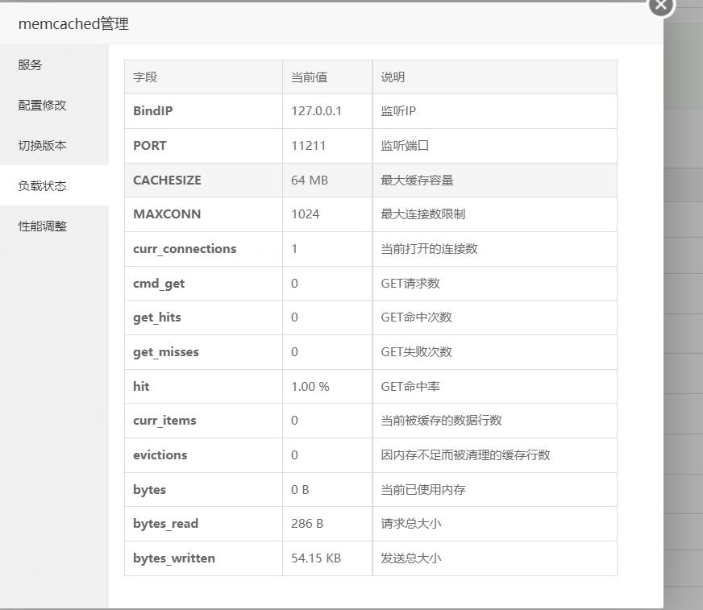Click the 监听IP description
Image resolution: width=703 pixels, height=610 pixels.
tap(398, 110)
